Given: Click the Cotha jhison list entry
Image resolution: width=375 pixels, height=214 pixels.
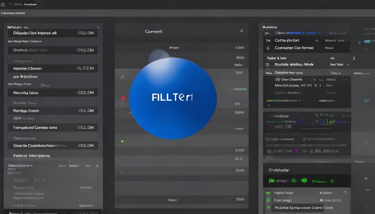Looking at the screenshot, I should (287, 40).
